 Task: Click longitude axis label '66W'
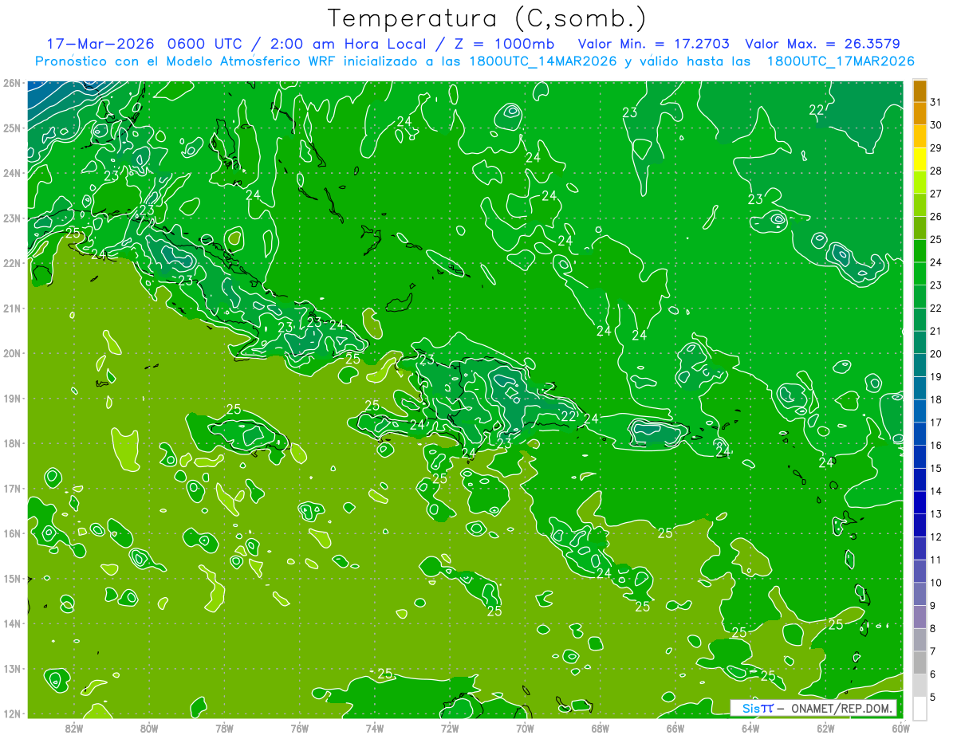tap(675, 728)
